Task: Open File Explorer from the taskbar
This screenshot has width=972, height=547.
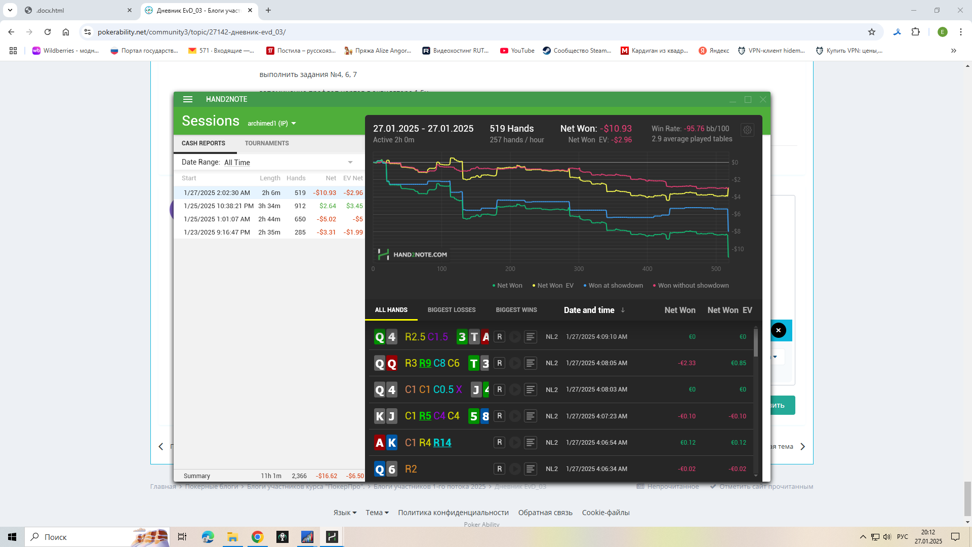Action: pyautogui.click(x=232, y=537)
